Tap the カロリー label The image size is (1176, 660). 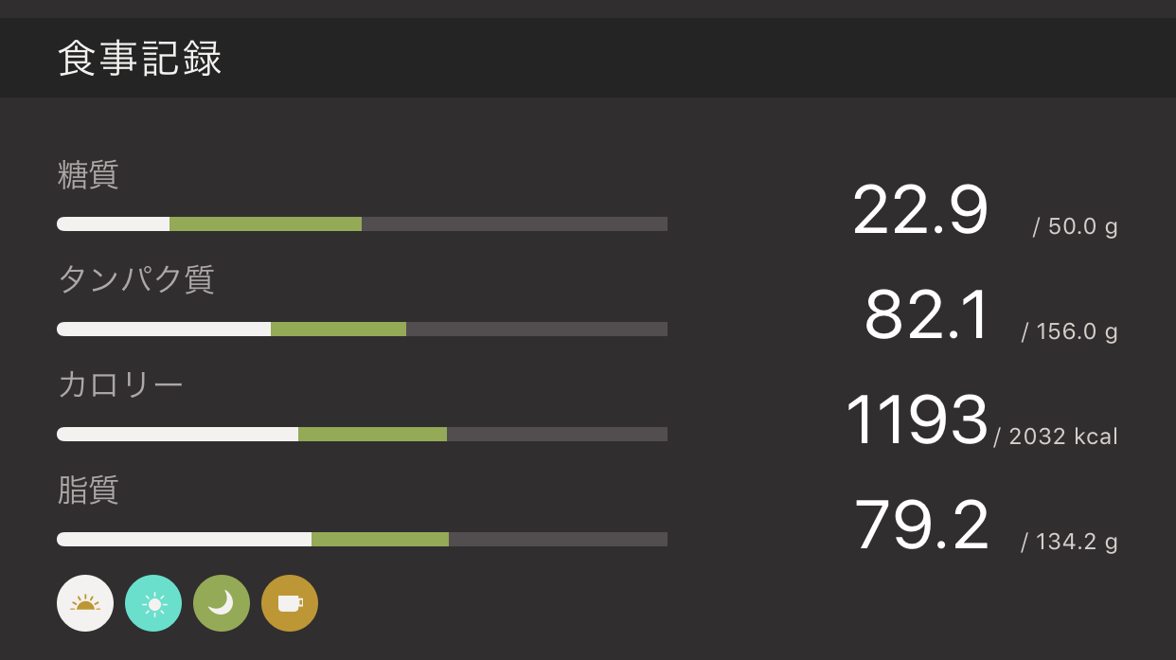120,385
